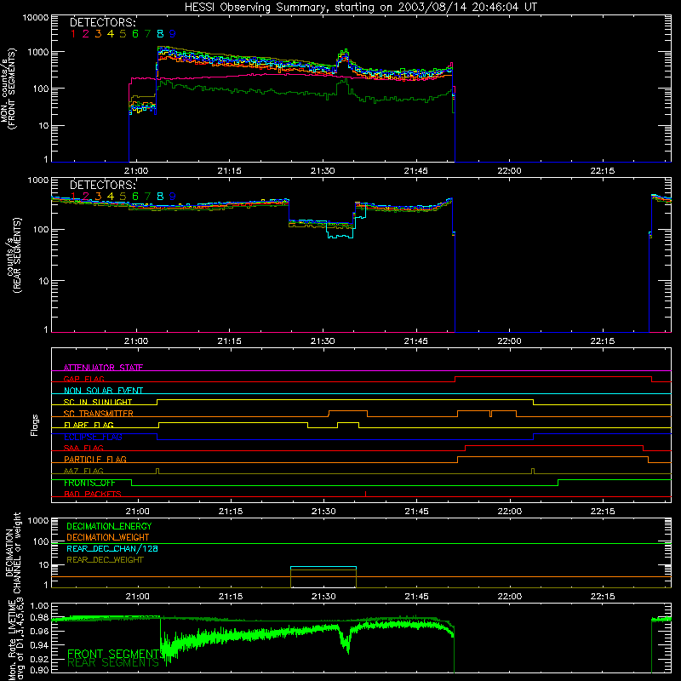This screenshot has width=681, height=681.
Task: Click the 'ECLIPSE_FLAG' flag label
Action: (x=93, y=437)
